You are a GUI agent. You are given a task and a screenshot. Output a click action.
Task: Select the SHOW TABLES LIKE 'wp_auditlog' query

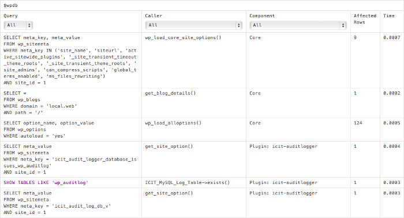click(x=46, y=182)
